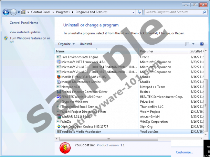Click the change view icon
The image size is (210, 157).
tap(187, 44)
